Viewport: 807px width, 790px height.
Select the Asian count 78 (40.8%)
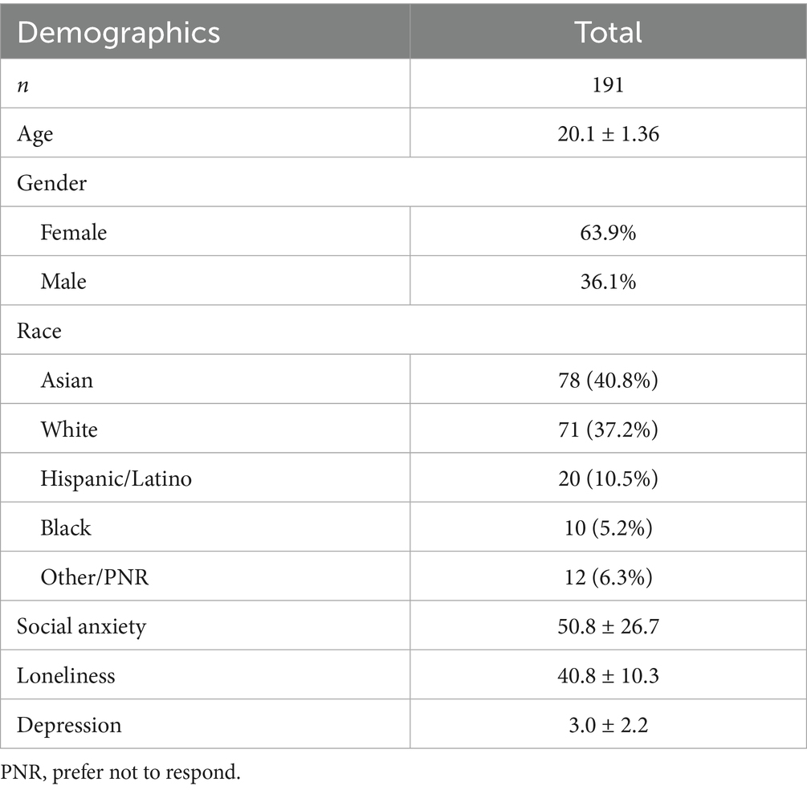(x=608, y=379)
